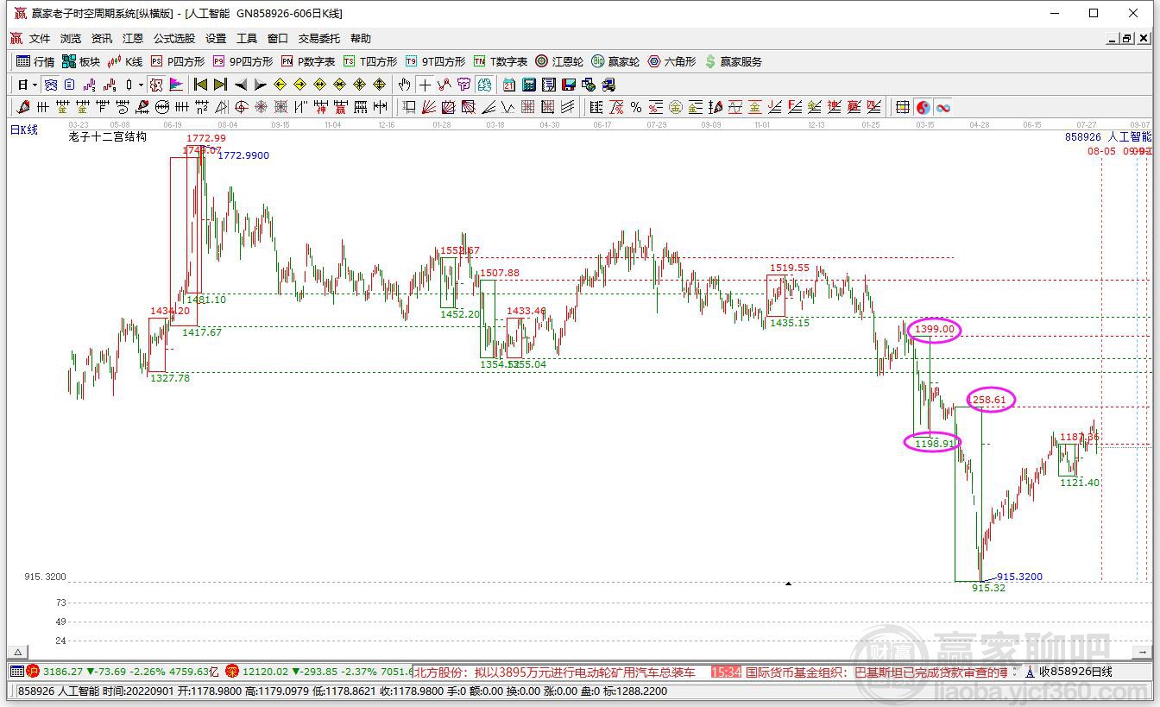This screenshot has height=707, width=1160.
Task: Open the 浏览 menu
Action: pyautogui.click(x=71, y=39)
